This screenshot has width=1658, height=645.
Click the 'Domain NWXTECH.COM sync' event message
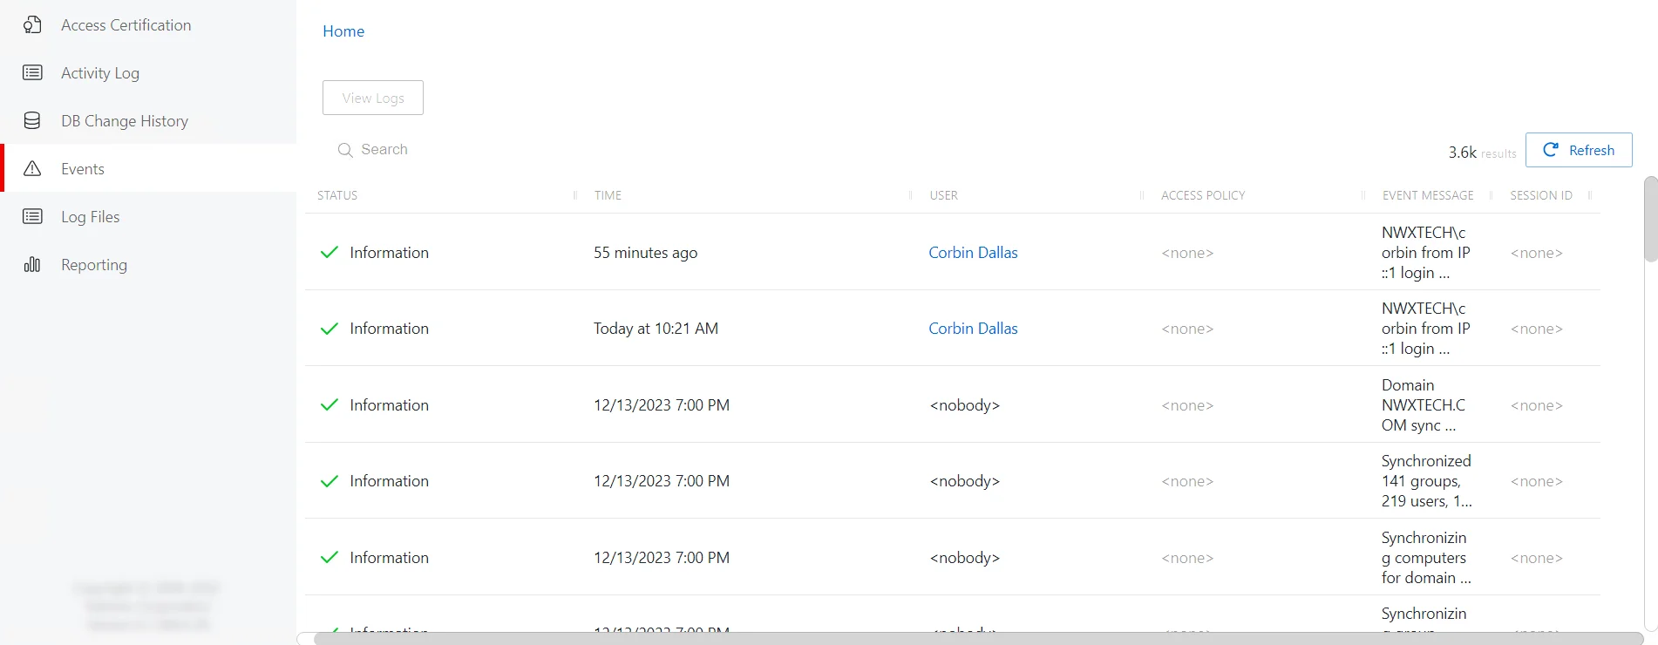tap(1424, 405)
